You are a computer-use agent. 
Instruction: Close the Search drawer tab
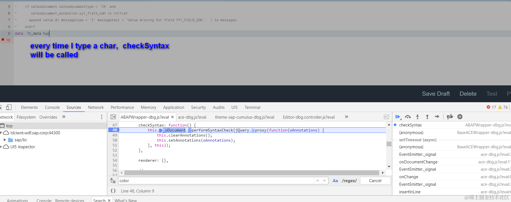(109, 200)
